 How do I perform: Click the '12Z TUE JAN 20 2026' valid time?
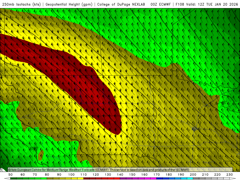(x=218, y=4)
